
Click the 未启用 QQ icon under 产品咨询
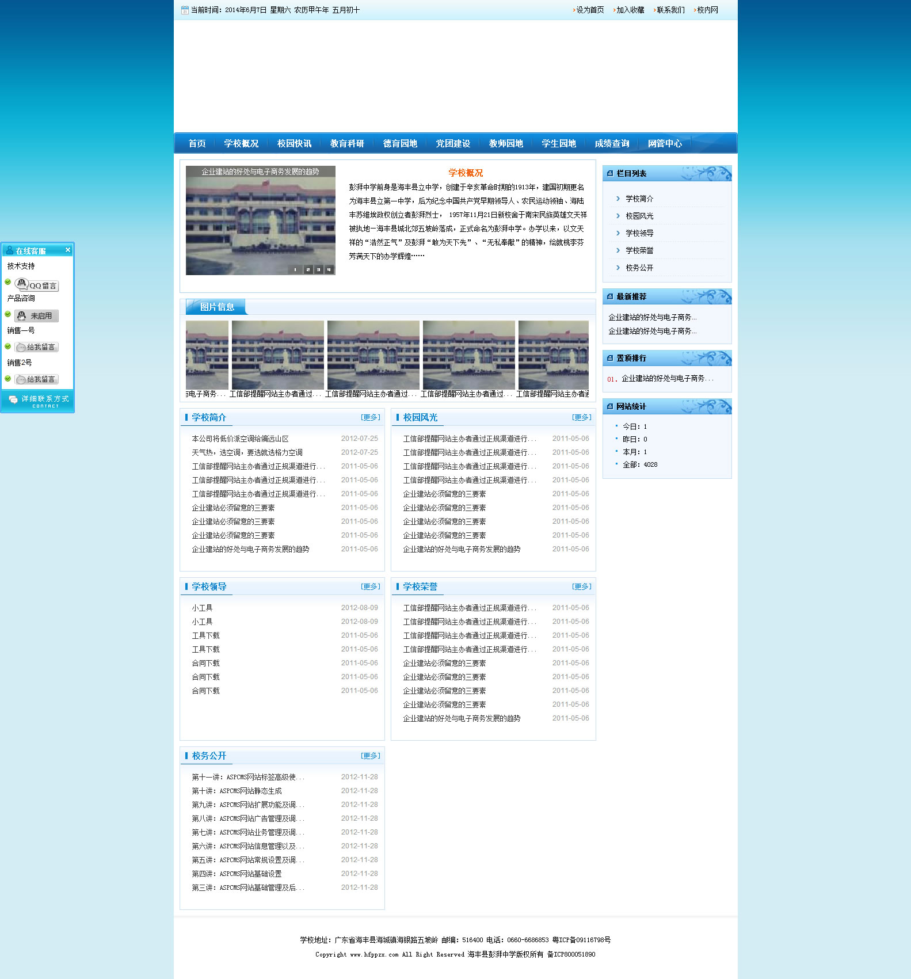pyautogui.click(x=36, y=316)
